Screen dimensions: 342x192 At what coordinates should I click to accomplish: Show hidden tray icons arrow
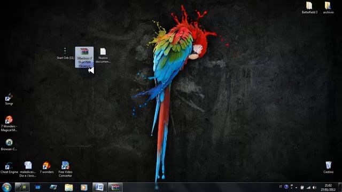click(297, 187)
